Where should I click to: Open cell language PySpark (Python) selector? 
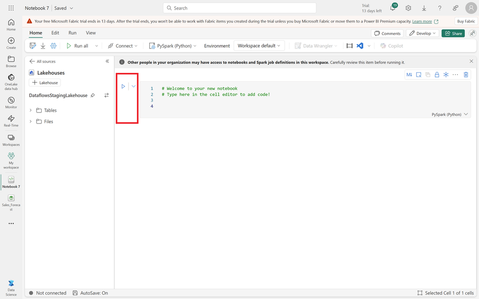(449, 115)
